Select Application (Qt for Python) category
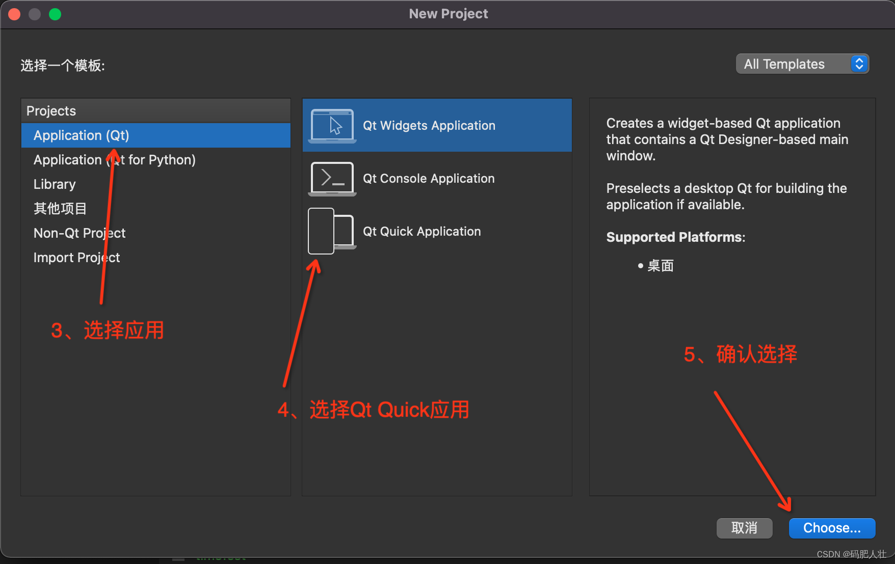The height and width of the screenshot is (564, 895). tap(156, 160)
